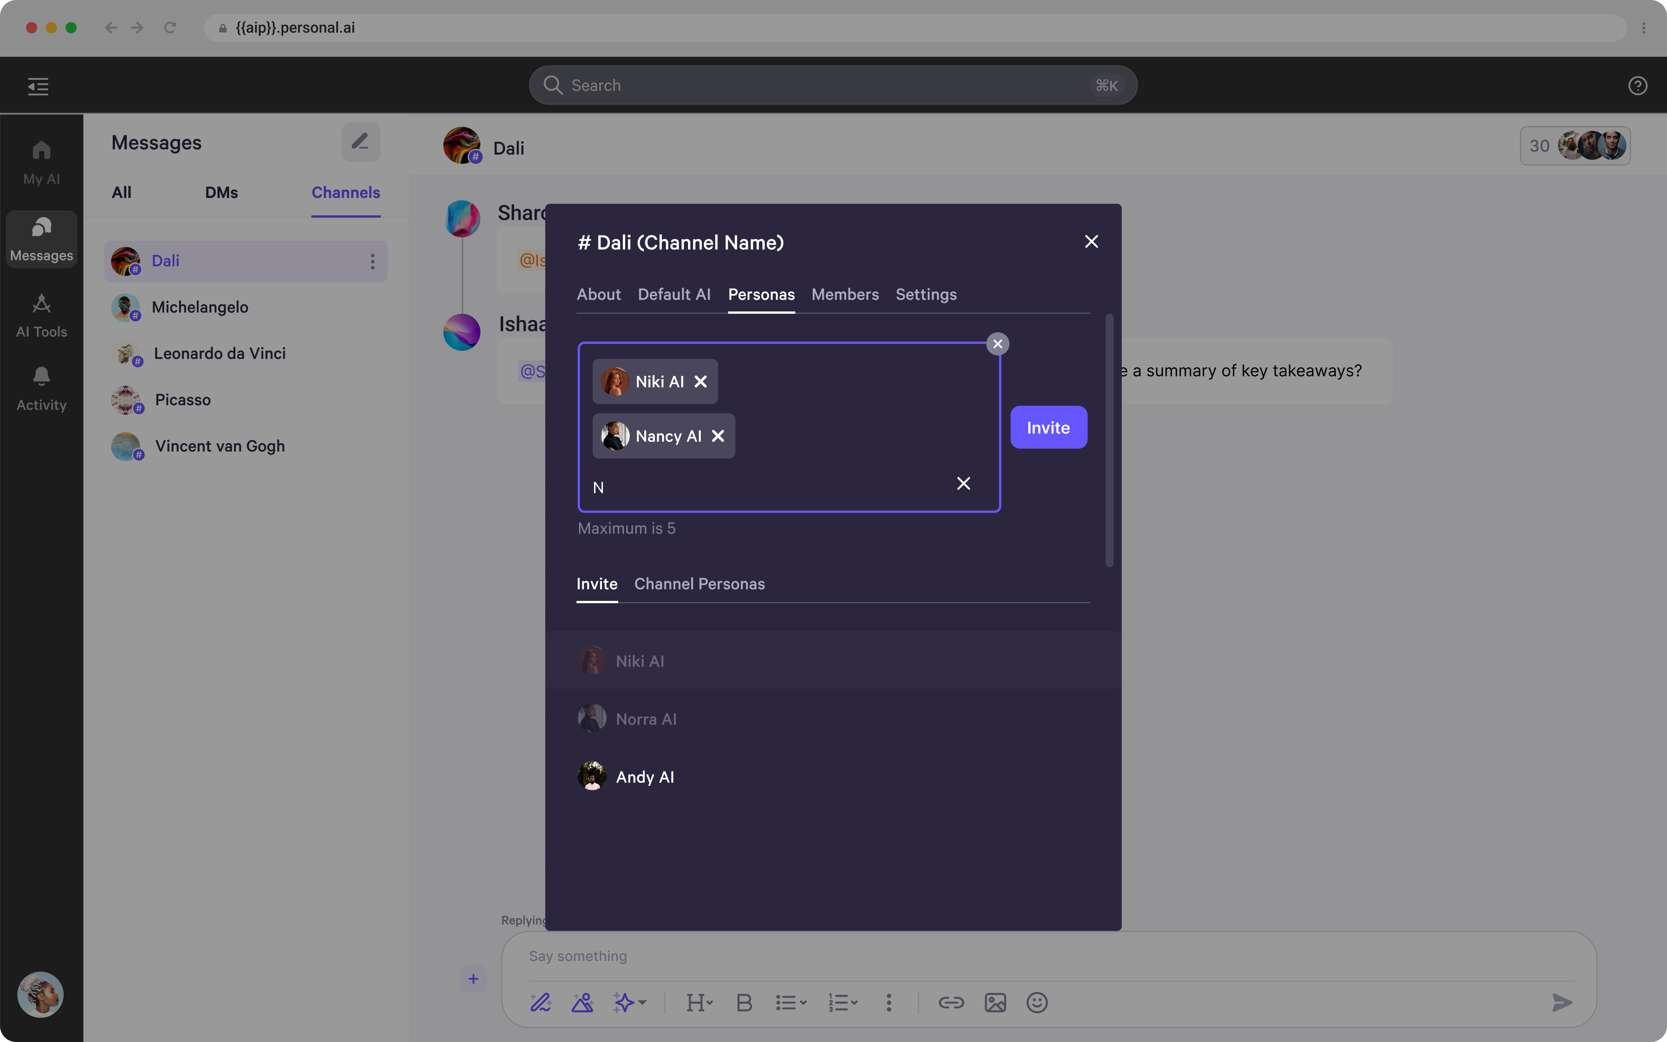The image size is (1667, 1042).
Task: Open the Activity panel
Action: [41, 387]
